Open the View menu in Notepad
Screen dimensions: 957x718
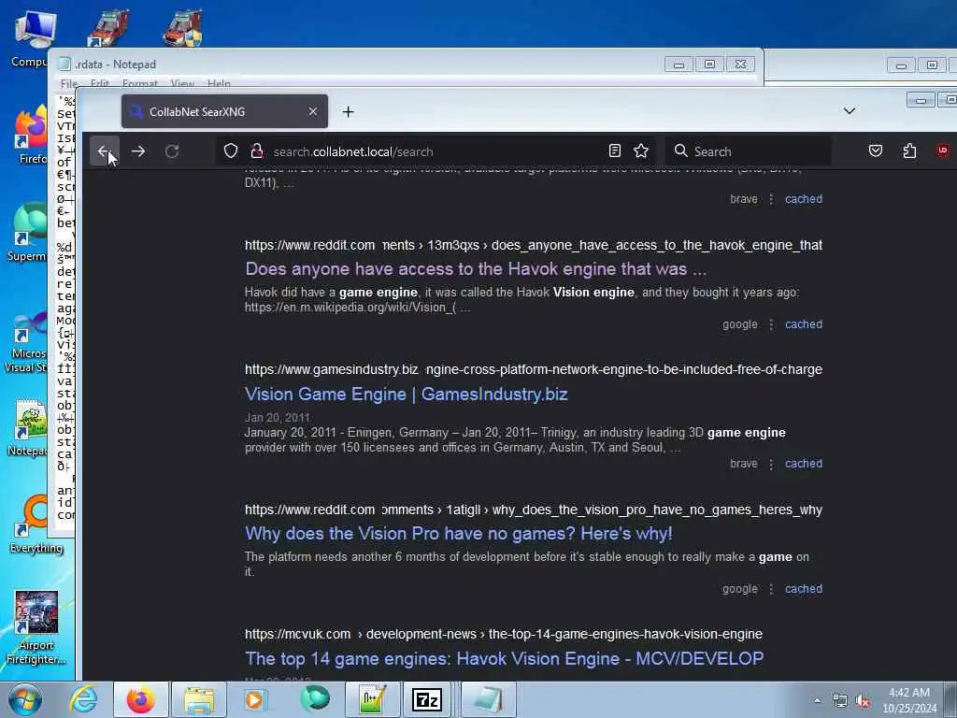coord(182,83)
